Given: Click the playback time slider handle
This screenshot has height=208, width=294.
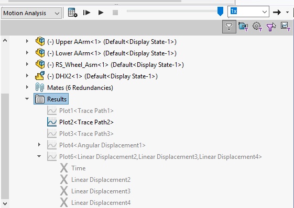Looking at the screenshot, I should (x=220, y=11).
